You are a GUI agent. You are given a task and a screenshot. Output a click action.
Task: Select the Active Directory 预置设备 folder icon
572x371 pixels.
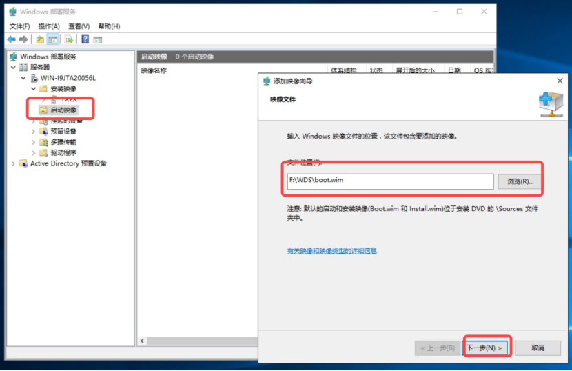(x=23, y=163)
